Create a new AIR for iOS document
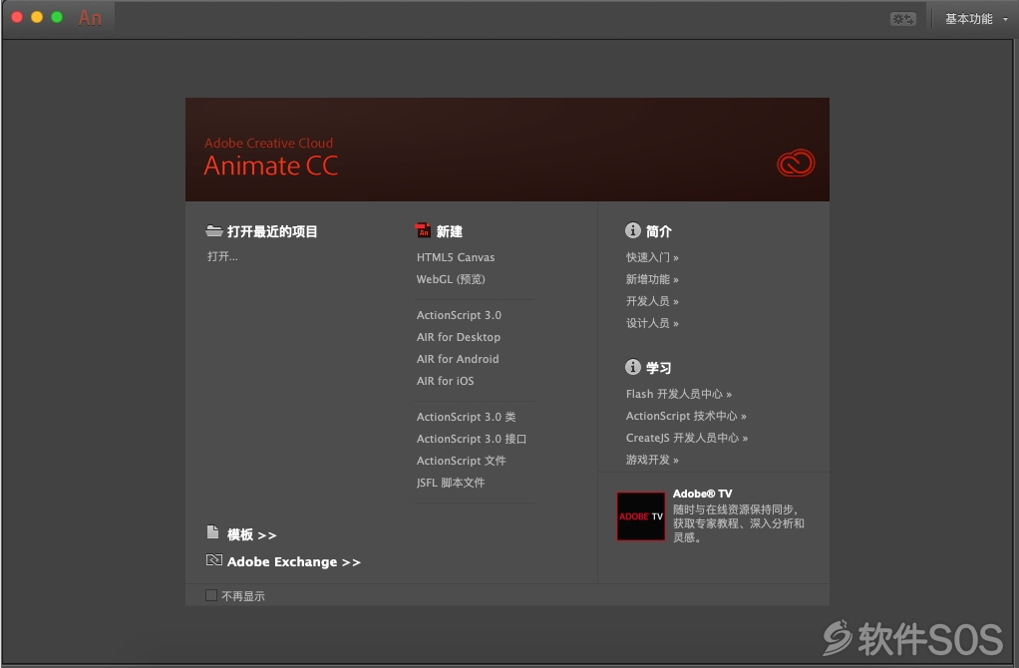The image size is (1019, 668). 445,382
